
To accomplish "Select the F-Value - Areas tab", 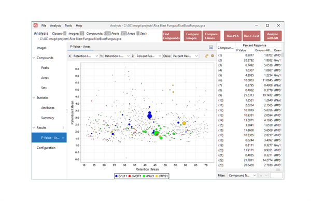I will tap(80, 47).
